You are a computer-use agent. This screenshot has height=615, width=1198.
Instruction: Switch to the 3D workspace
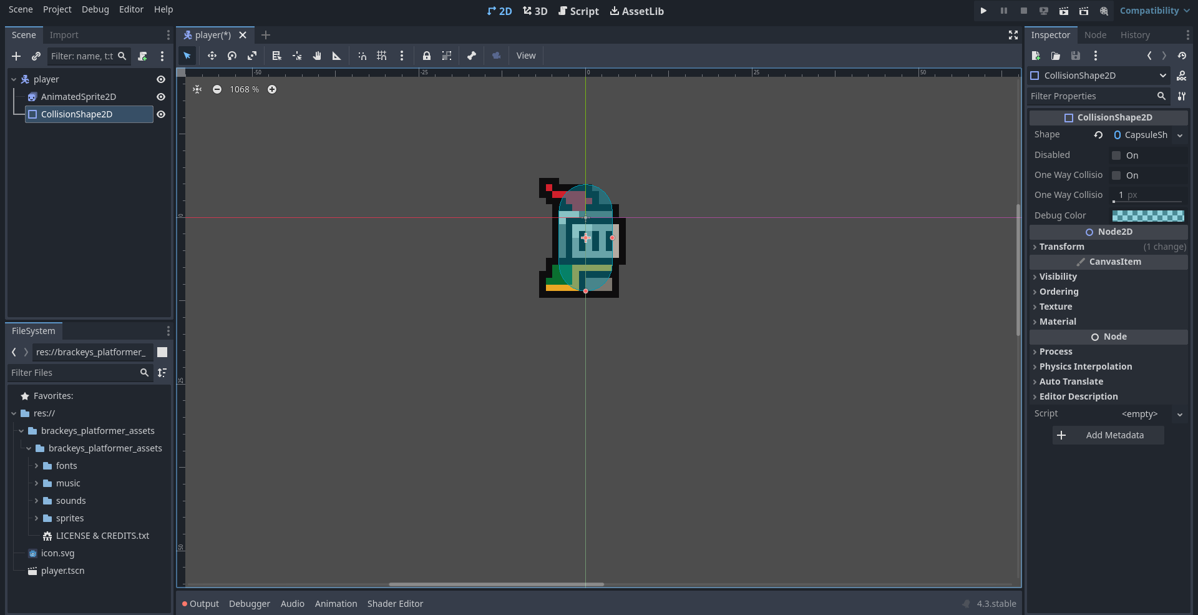pyautogui.click(x=535, y=11)
